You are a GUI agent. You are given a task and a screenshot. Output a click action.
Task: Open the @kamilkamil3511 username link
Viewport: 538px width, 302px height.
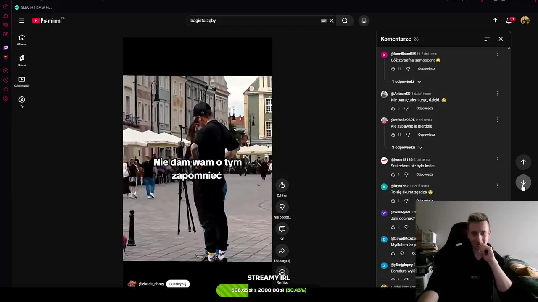[405, 54]
